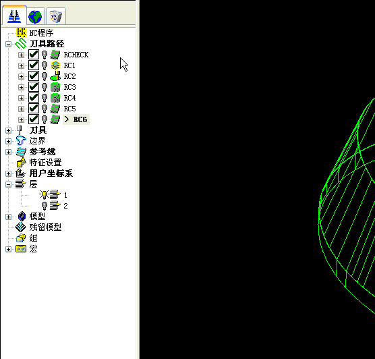Expand the RC3 toolpath node
The image size is (375, 359).
[x=22, y=87]
